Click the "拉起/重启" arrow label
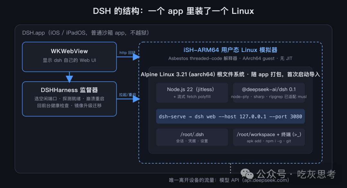Viewport: 347px width, 188px height. pos(128,95)
